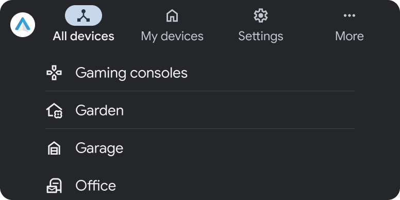Open the My devices house icon

click(x=172, y=15)
